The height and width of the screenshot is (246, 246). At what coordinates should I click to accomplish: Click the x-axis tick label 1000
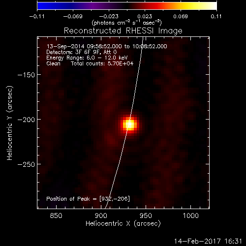pyautogui.click(x=190, y=215)
